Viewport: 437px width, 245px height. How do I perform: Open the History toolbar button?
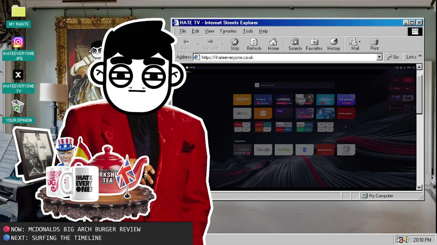334,45
